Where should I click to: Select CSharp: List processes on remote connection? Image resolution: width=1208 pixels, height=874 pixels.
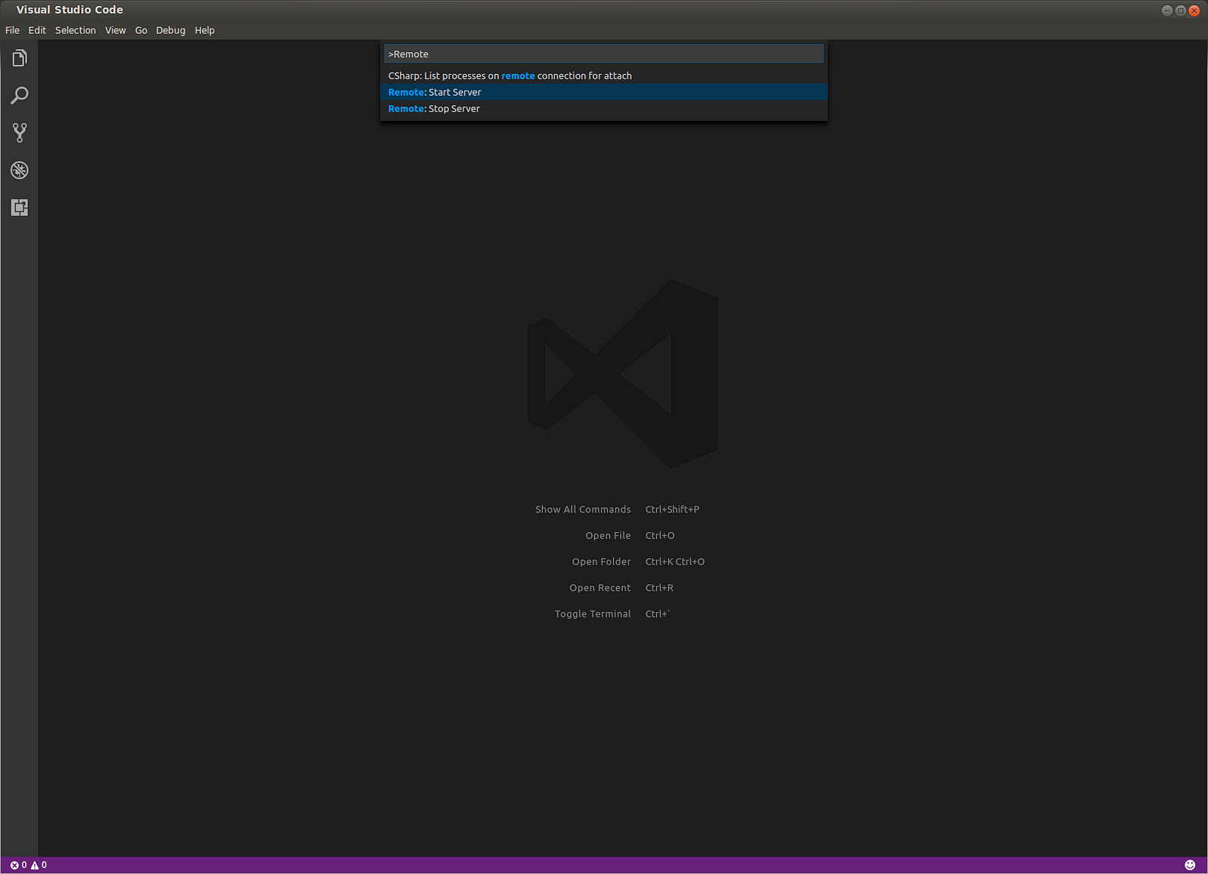coord(603,75)
